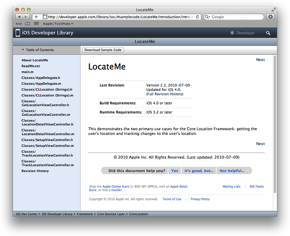Open LocationDetailViewController.m file

pyautogui.click(x=48, y=132)
